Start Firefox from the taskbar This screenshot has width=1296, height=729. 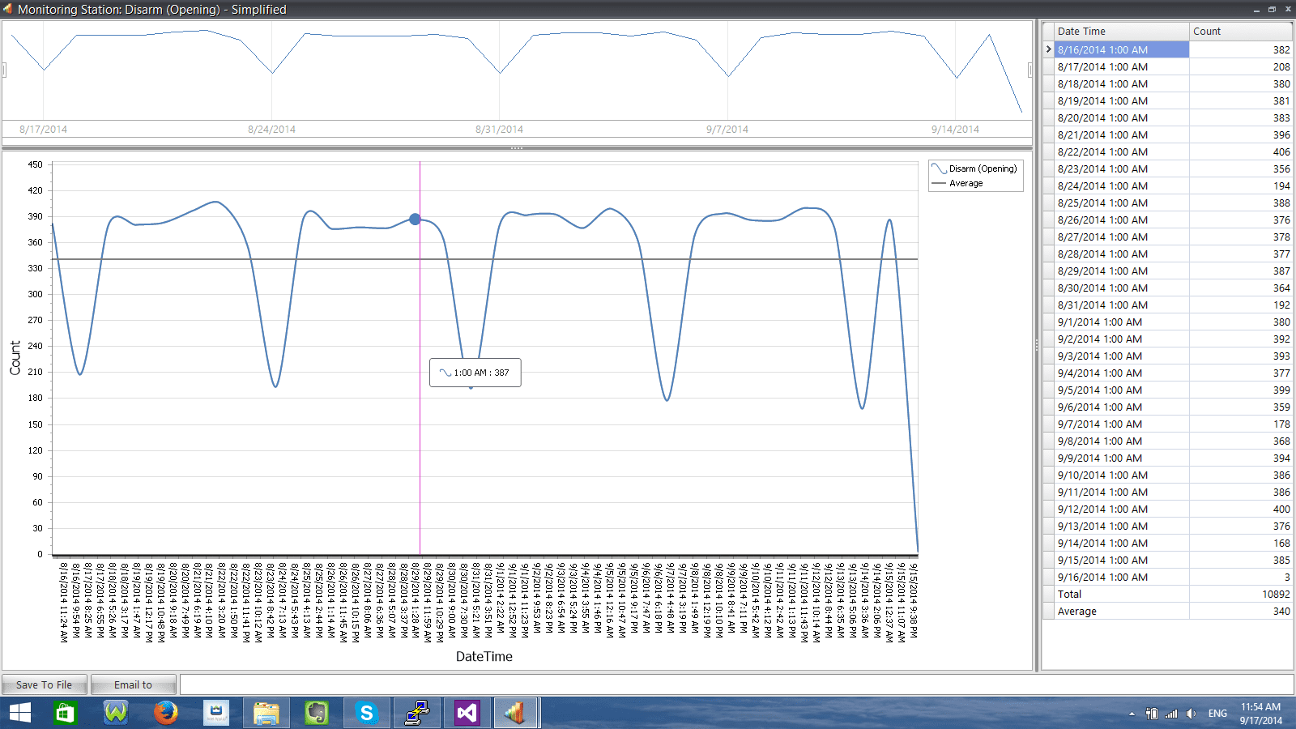click(x=166, y=713)
